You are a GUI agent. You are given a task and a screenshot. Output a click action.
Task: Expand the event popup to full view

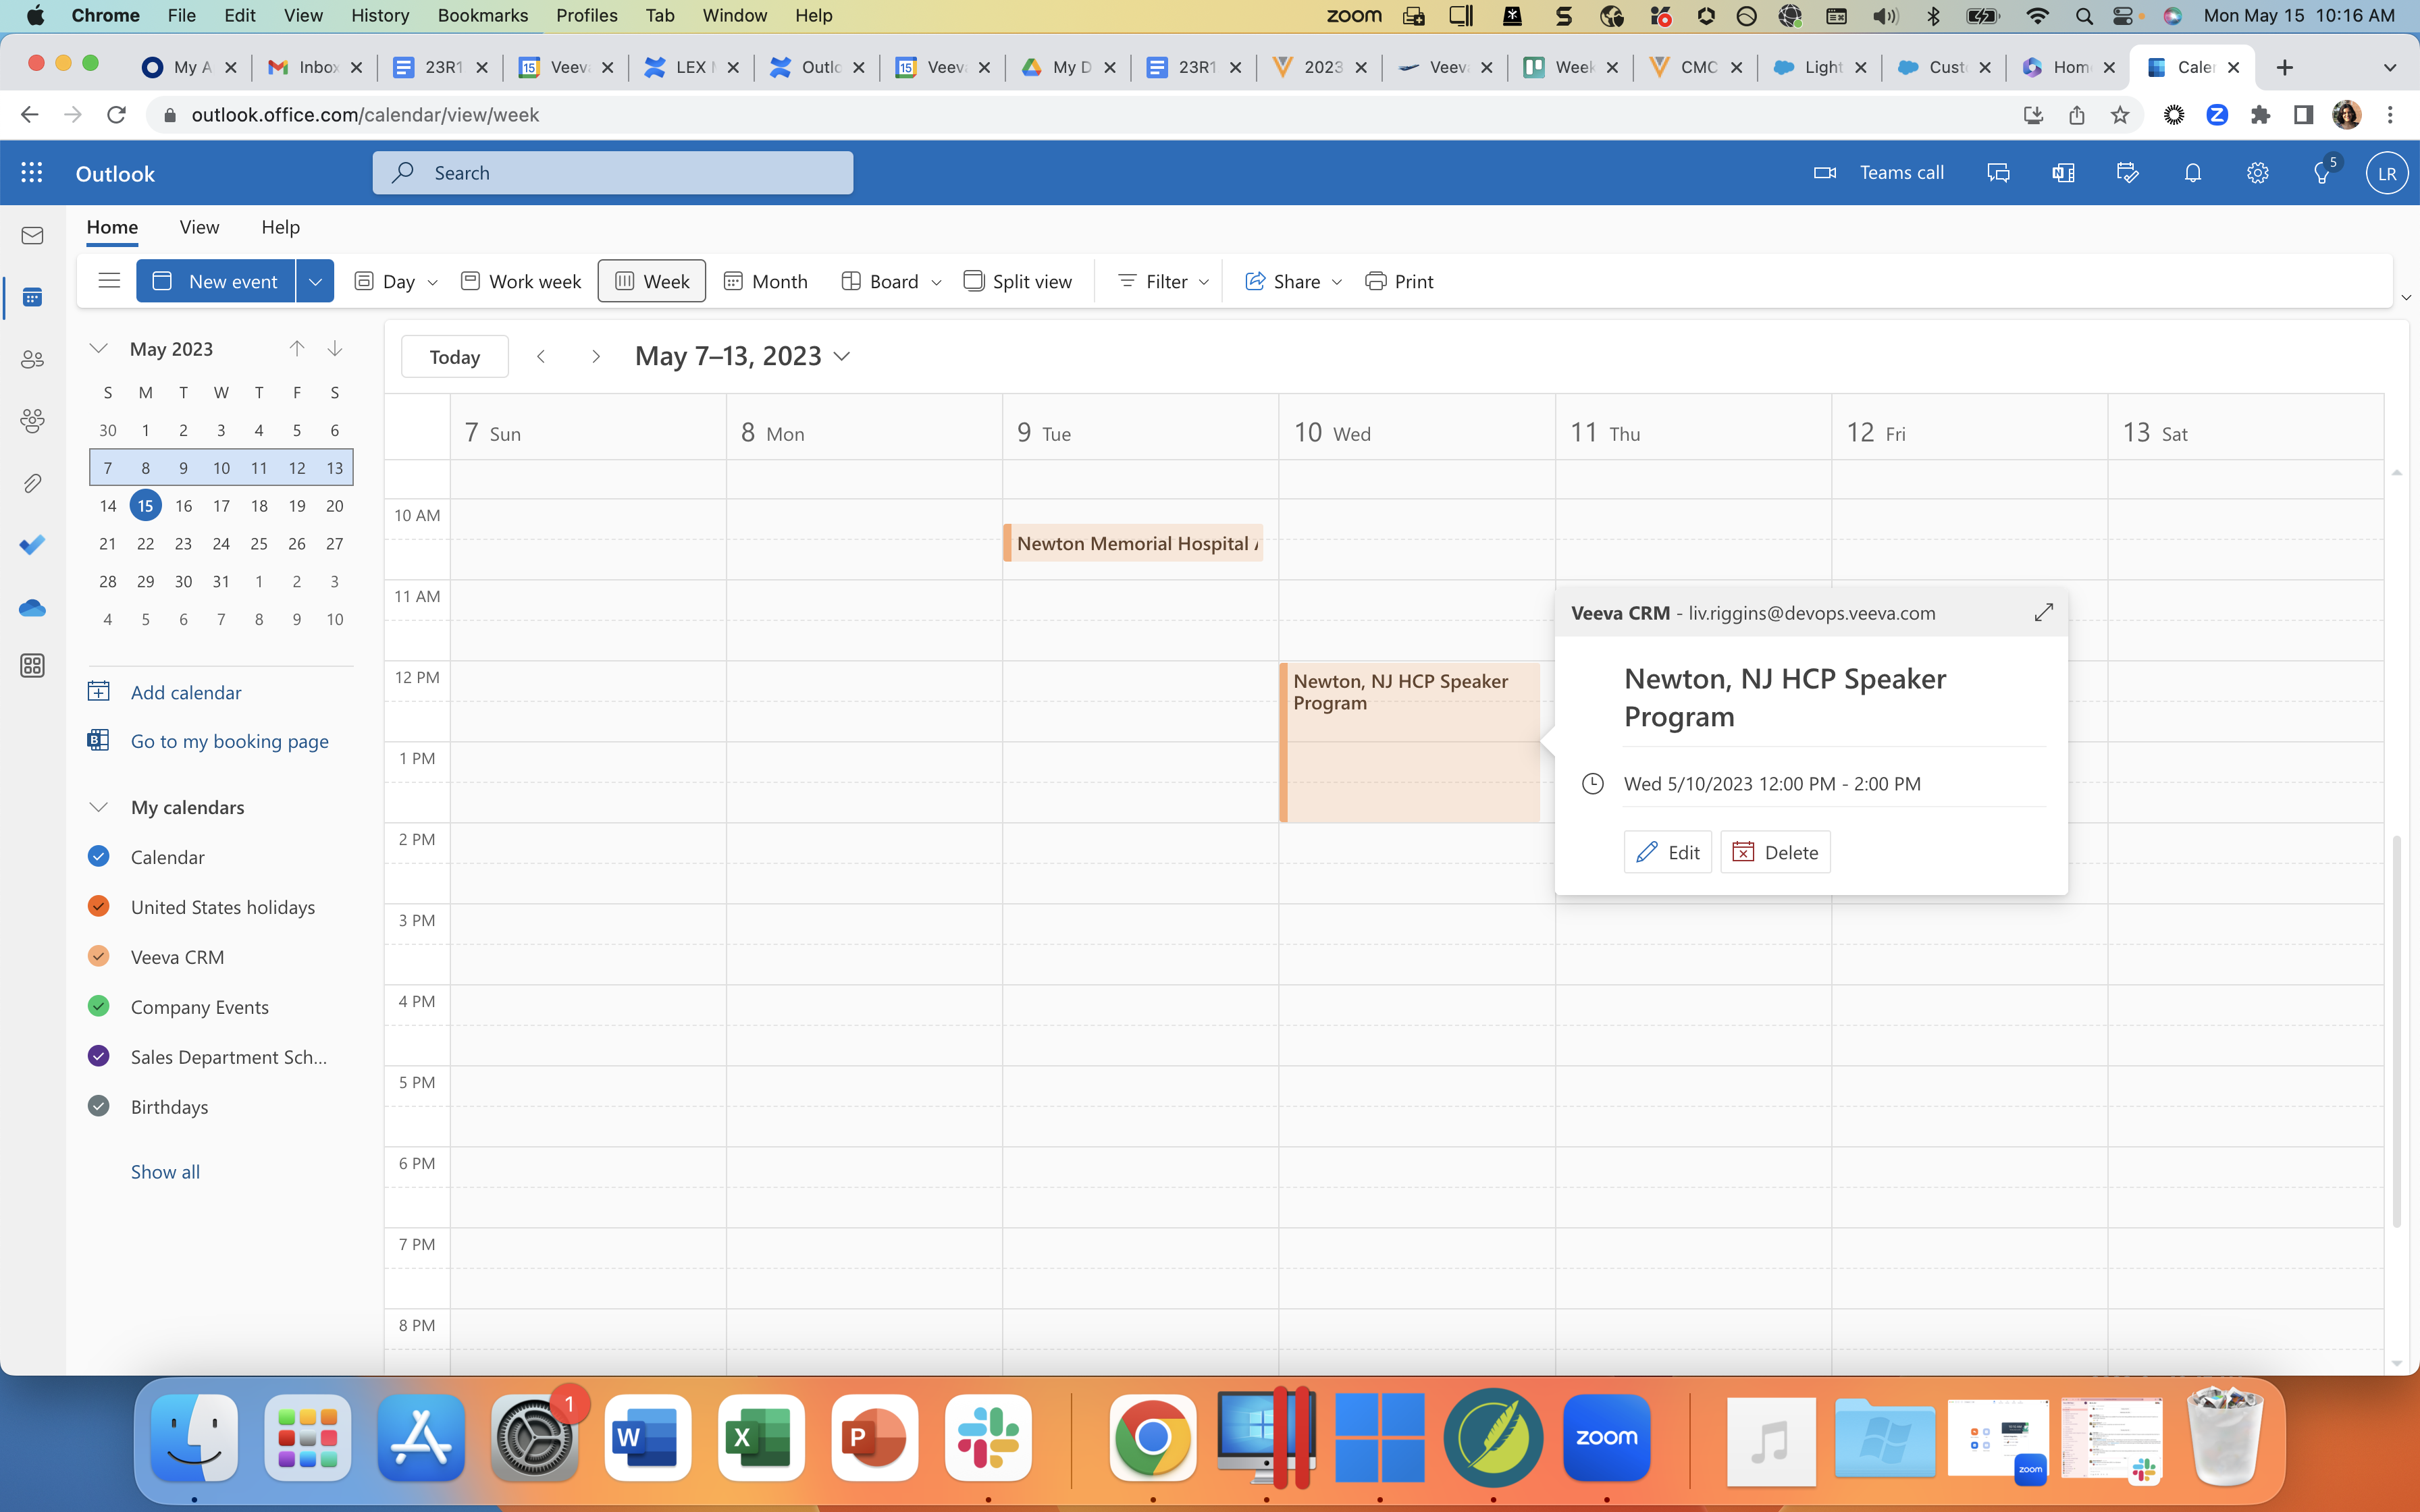pyautogui.click(x=2043, y=612)
